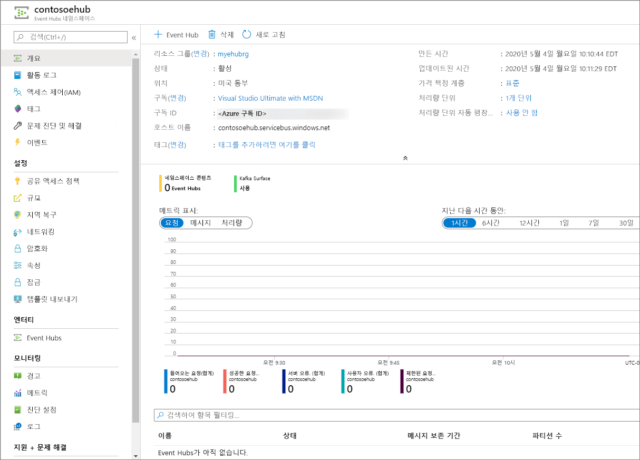640x460 pixels.
Task: Click (변경) next to 리소스 그룹
Action: point(200,54)
